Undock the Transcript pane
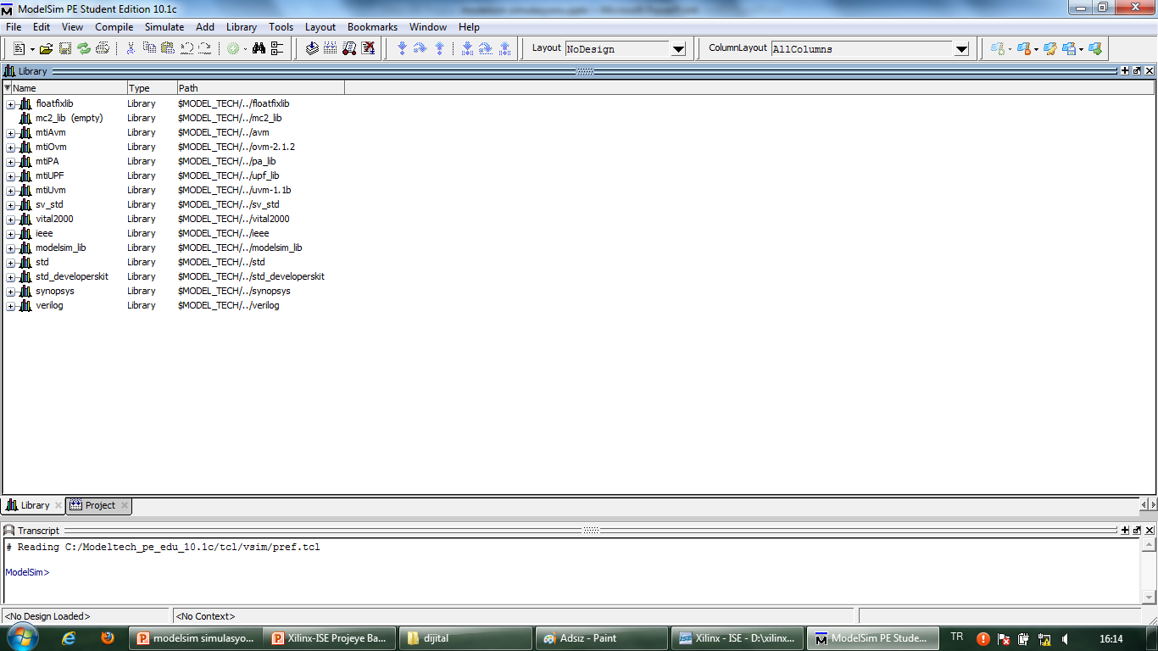The height and width of the screenshot is (651, 1158). pyautogui.click(x=1137, y=530)
